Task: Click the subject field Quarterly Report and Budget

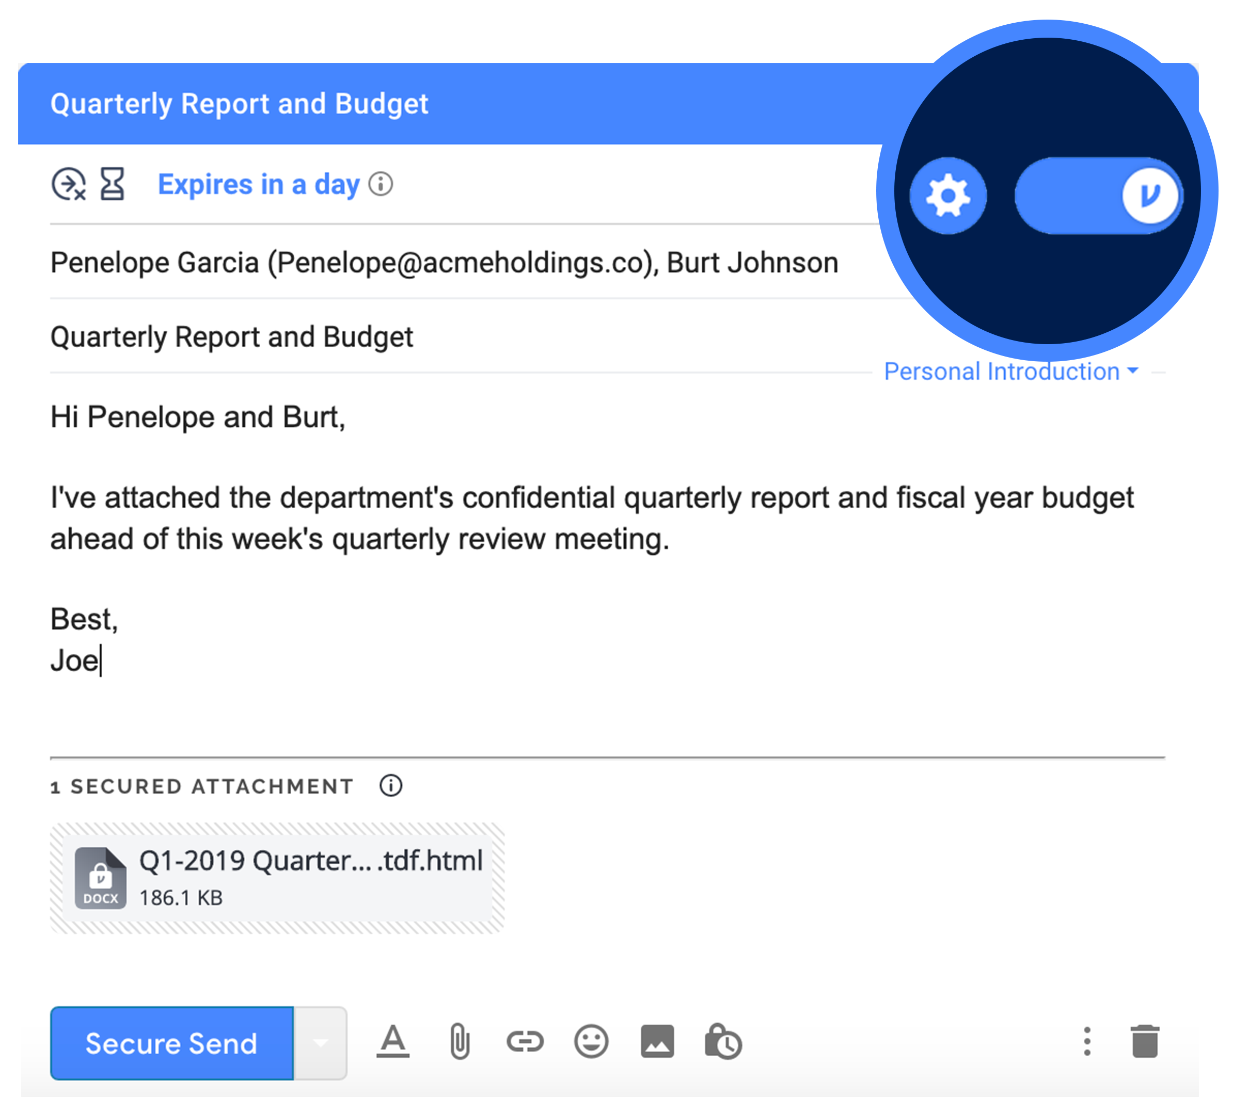Action: (x=232, y=337)
